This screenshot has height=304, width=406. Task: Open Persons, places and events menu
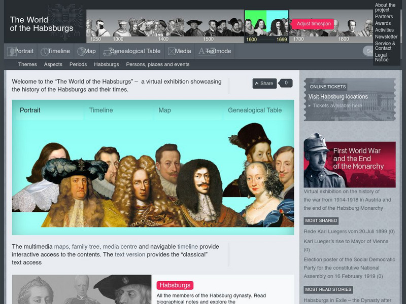tap(158, 64)
